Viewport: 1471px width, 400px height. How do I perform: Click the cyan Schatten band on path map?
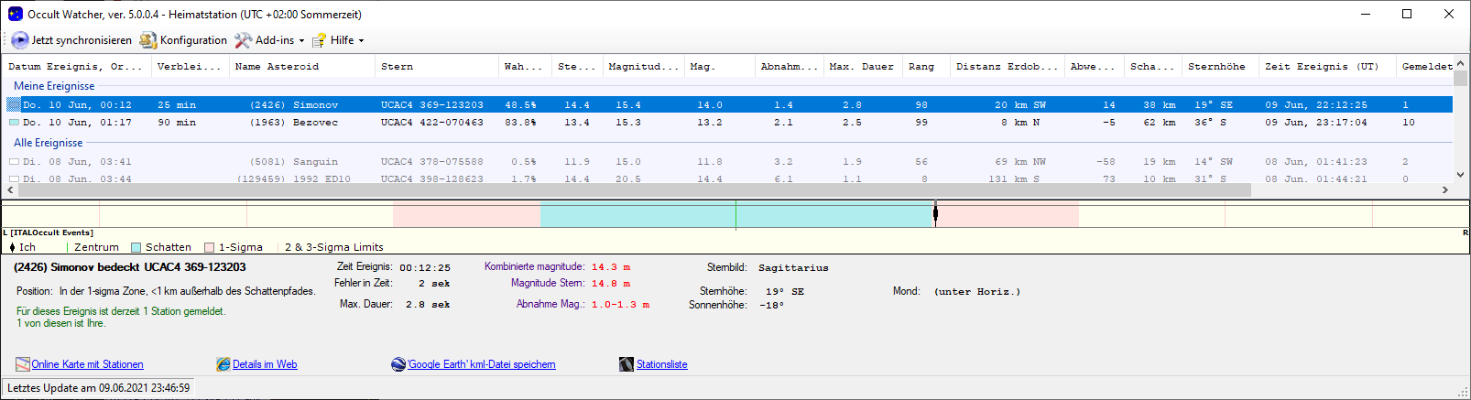point(641,214)
